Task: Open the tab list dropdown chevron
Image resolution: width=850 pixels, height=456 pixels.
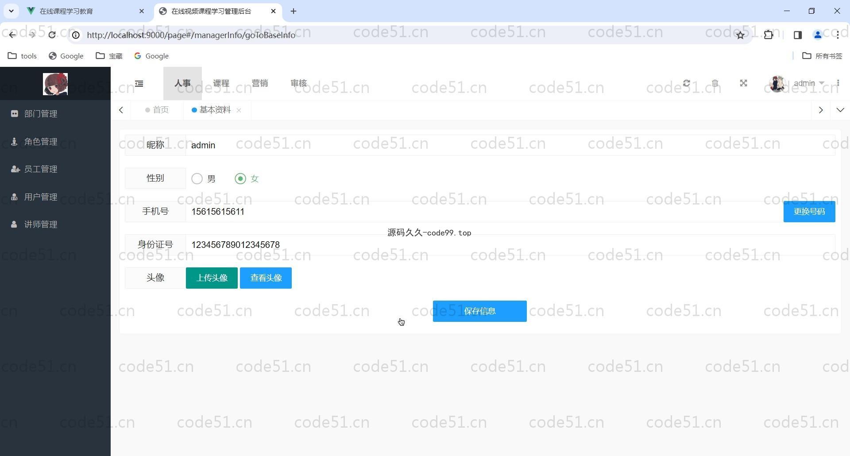Action: click(840, 110)
